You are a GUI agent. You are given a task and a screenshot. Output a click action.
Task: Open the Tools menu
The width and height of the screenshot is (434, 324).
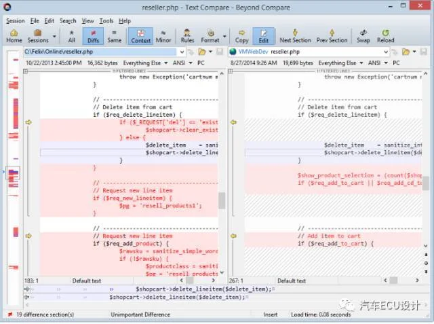(x=106, y=21)
